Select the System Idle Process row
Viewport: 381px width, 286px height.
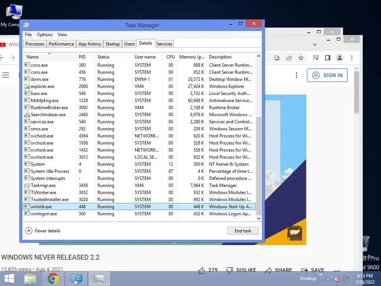point(139,171)
